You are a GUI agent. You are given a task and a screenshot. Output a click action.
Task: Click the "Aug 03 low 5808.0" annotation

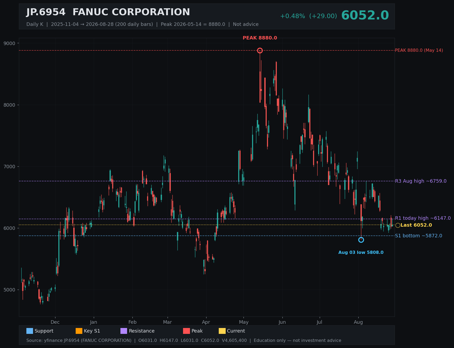361,253
